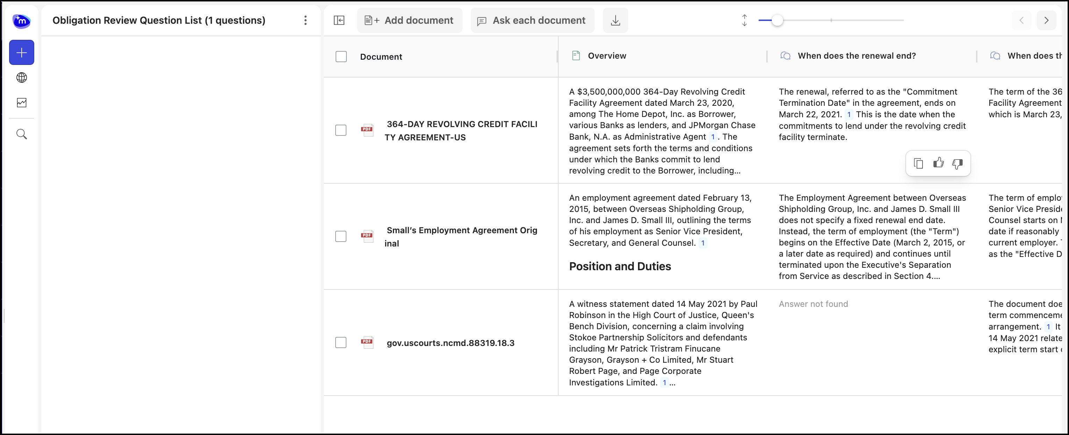The image size is (1069, 435).
Task: Check the 364-Day Revolving Credit row
Action: (x=341, y=131)
